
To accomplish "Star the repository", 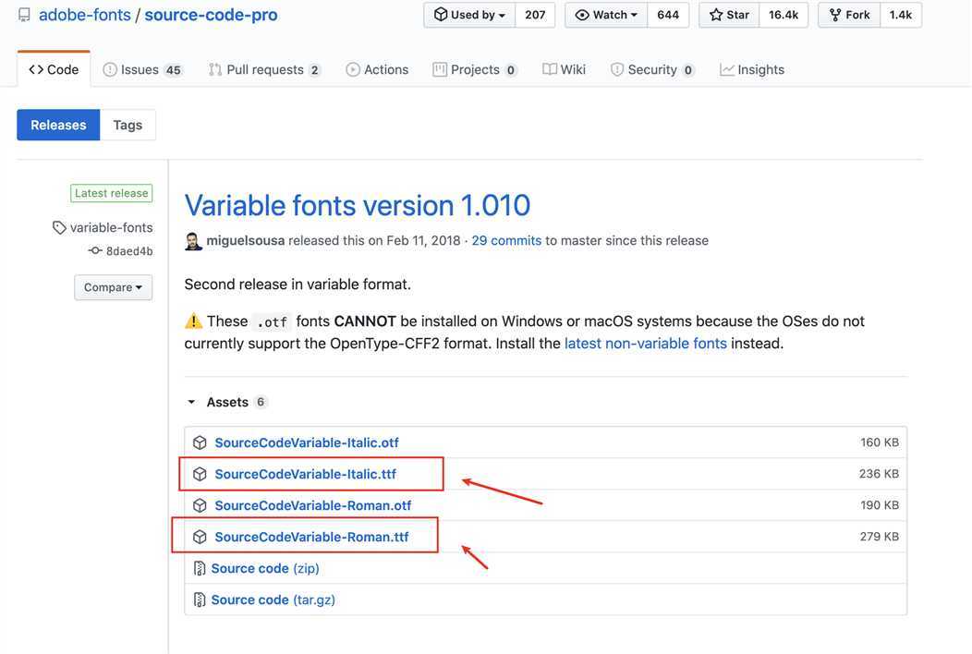I will coord(729,15).
